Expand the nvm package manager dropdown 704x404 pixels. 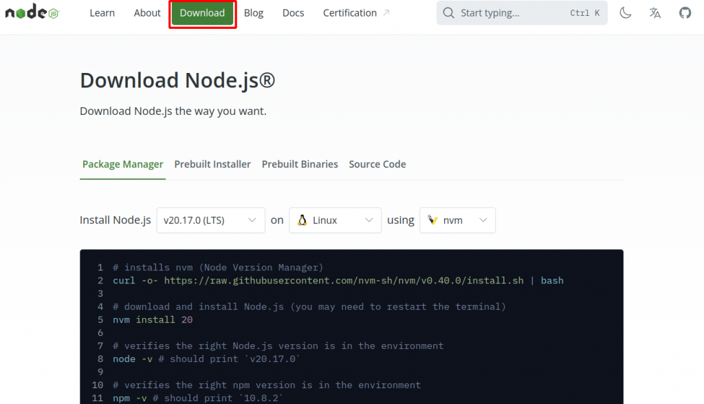457,220
